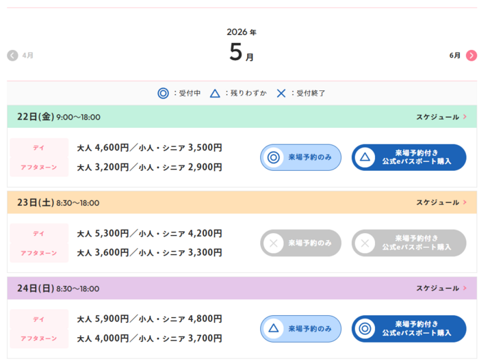Click price 大人 3,200円／小人・シニア 2,900円
This screenshot has width=479, height=361.
coord(149,168)
